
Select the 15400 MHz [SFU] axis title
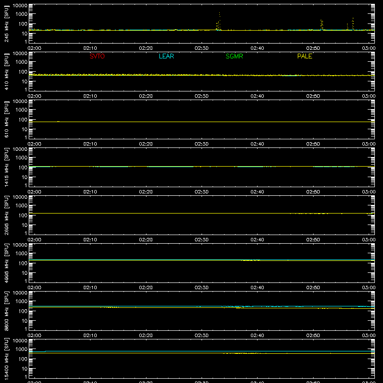click(7, 359)
